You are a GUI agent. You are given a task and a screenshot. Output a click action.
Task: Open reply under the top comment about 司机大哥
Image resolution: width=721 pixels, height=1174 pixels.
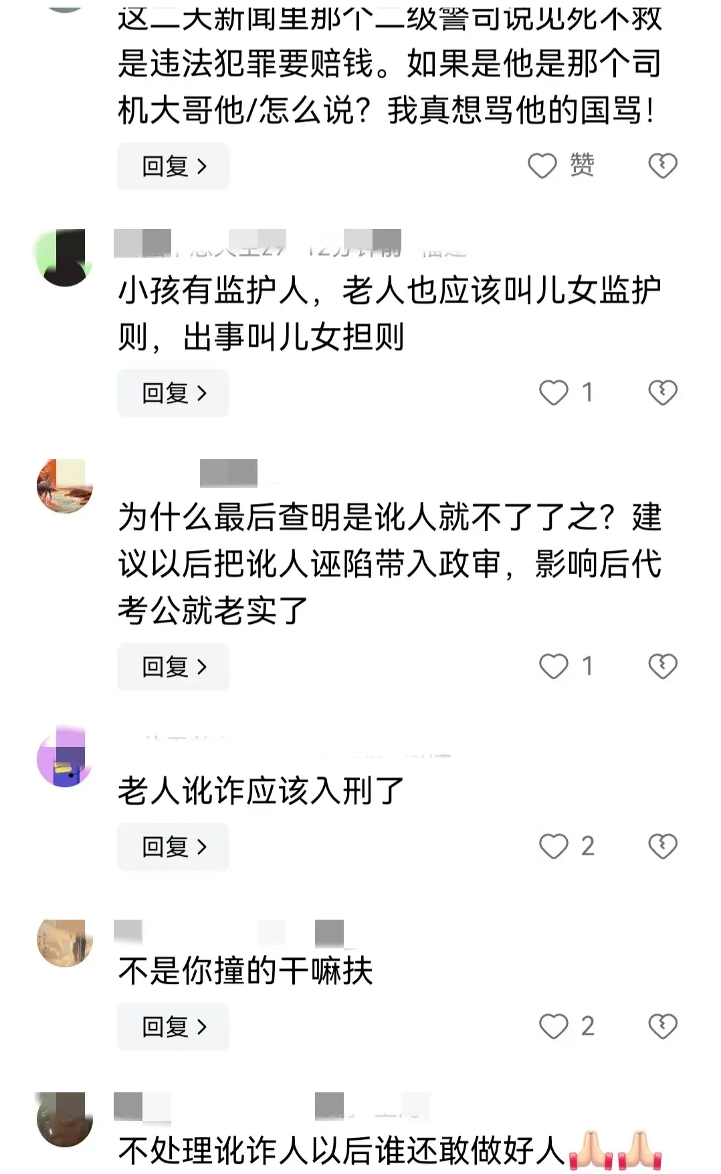click(x=173, y=166)
